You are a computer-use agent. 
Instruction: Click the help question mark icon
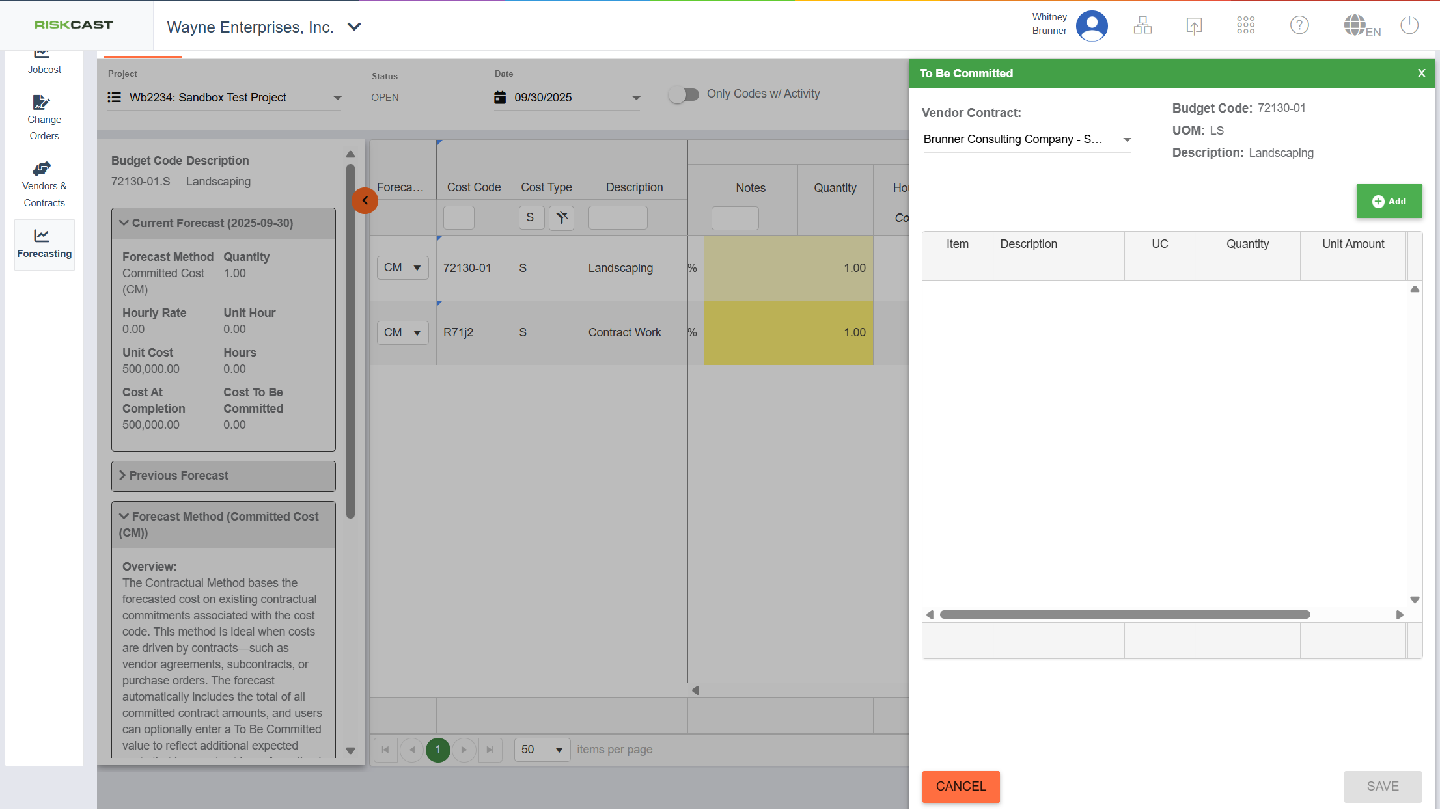(1299, 25)
